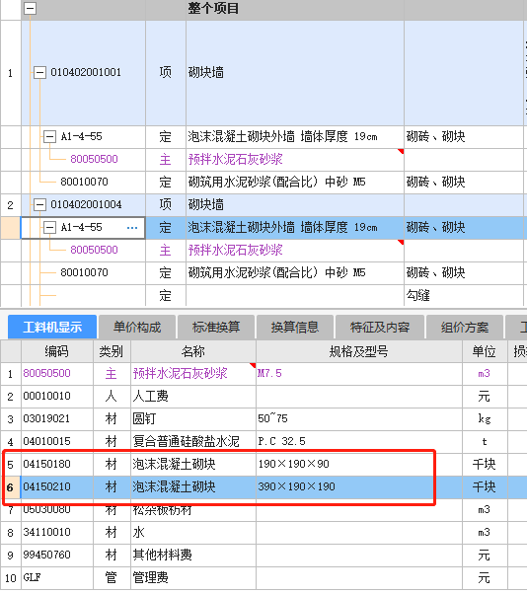The height and width of the screenshot is (594, 527).
Task: Click 390×190×190 specification cell
Action: tap(359, 487)
